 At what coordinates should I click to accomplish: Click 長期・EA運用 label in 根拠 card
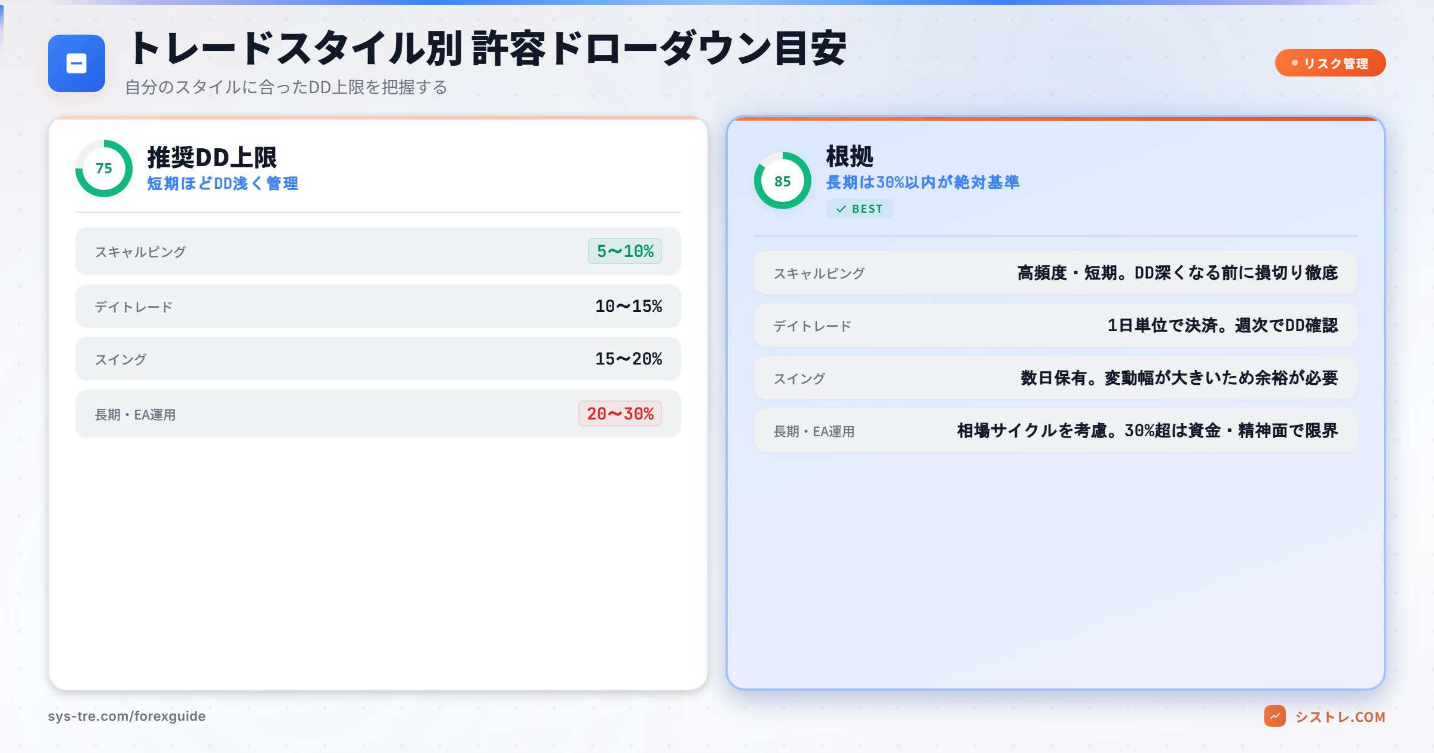[x=814, y=431]
